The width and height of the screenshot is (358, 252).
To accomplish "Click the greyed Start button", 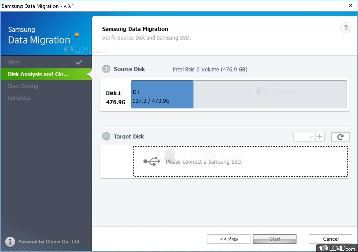I will [x=275, y=239].
